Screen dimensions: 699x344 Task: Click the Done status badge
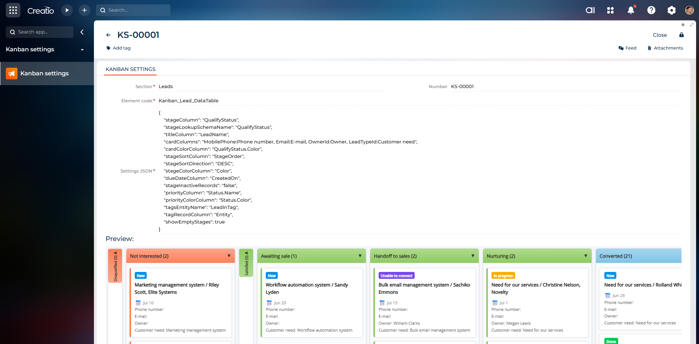pyautogui.click(x=611, y=341)
